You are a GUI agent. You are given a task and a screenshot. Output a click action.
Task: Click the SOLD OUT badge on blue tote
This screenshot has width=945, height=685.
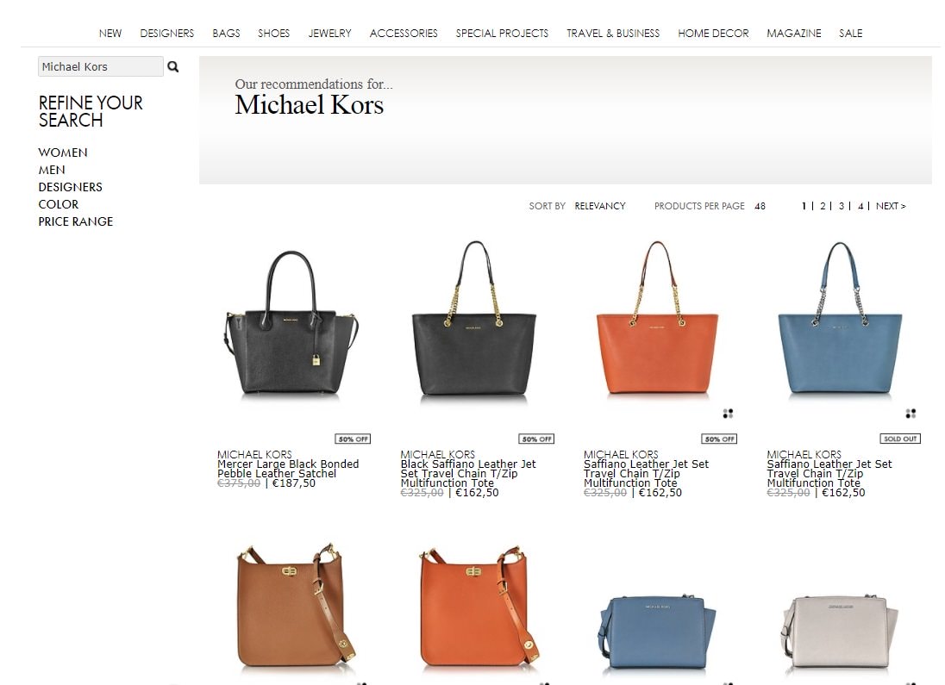click(900, 439)
